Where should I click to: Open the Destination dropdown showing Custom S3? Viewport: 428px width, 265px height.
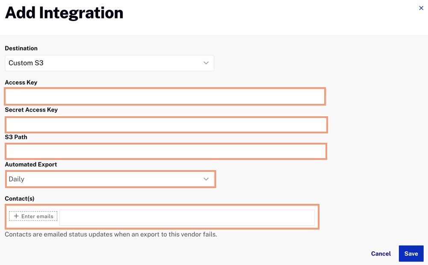click(109, 63)
